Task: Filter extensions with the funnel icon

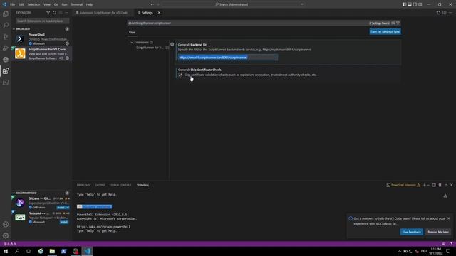Action: (x=48, y=13)
